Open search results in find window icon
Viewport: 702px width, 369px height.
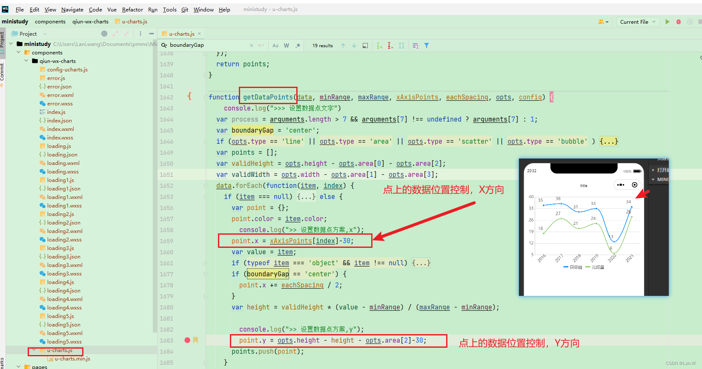(365, 45)
